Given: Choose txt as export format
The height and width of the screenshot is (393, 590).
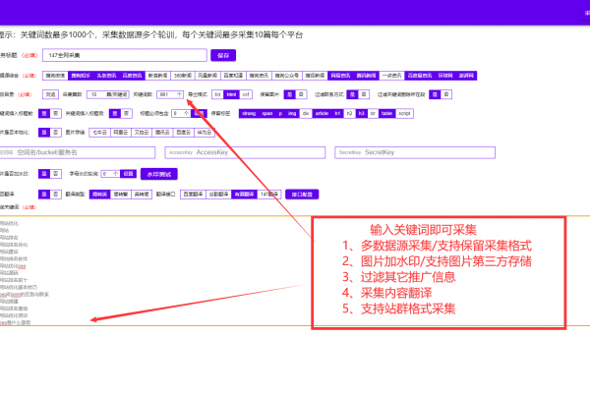Looking at the screenshot, I should [218, 94].
